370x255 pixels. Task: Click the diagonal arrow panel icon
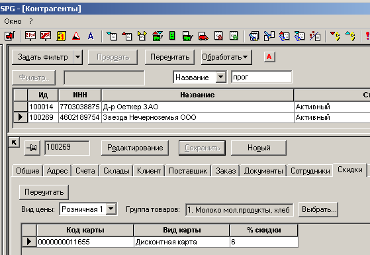14,142
